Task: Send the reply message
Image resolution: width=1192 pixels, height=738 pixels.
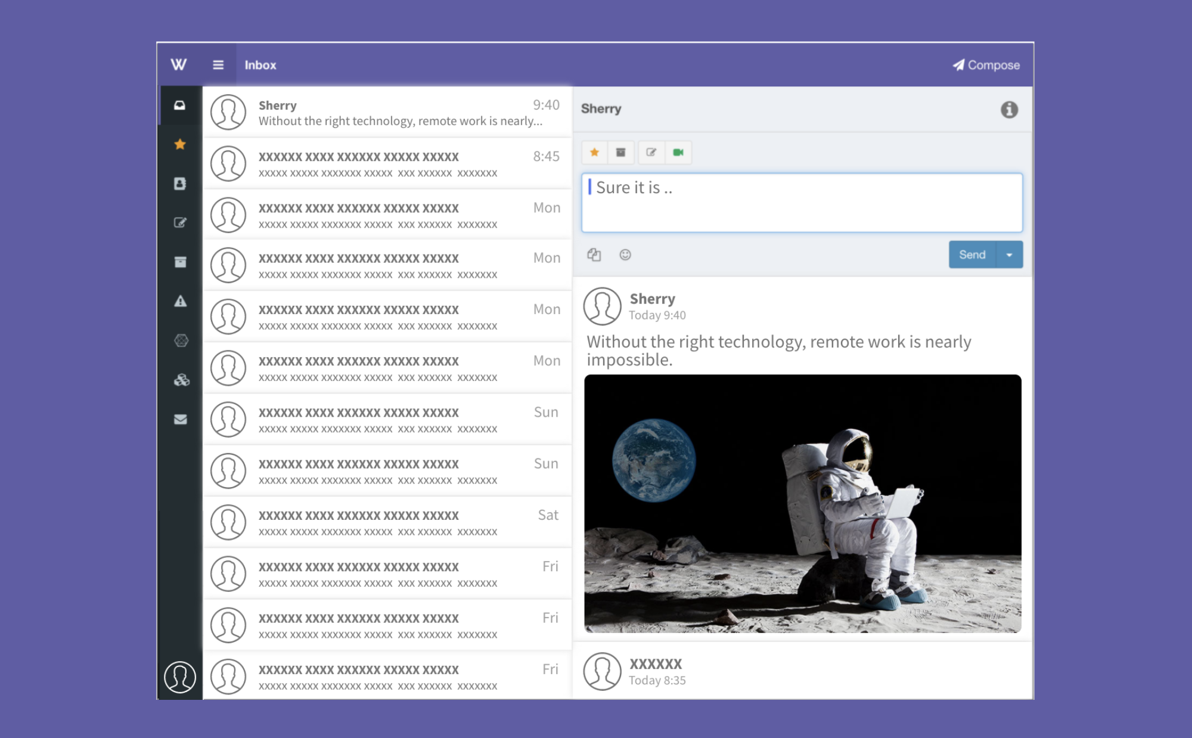Action: tap(972, 255)
